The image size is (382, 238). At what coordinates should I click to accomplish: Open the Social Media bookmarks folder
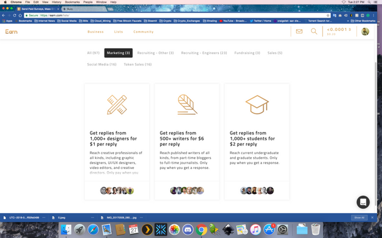click(67, 21)
